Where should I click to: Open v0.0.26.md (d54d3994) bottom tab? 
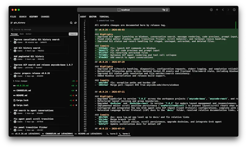pyautogui.click(x=26, y=134)
